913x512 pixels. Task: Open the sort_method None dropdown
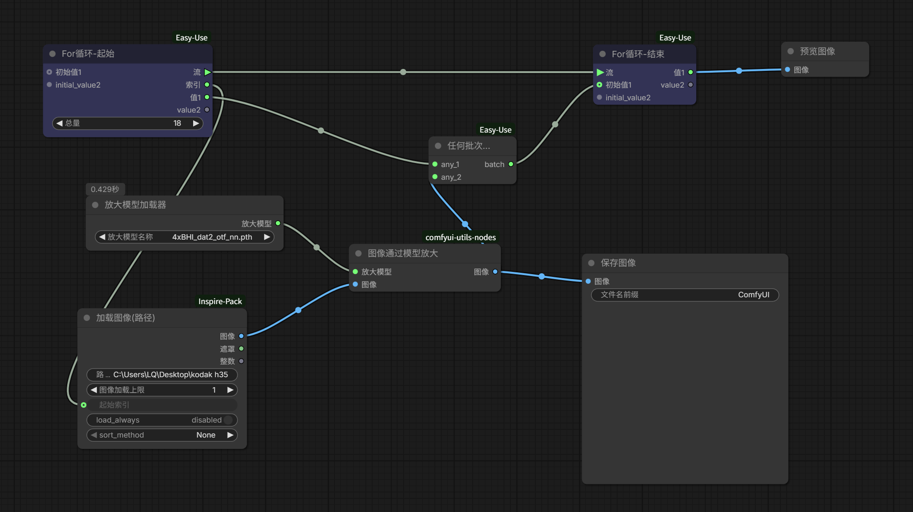pyautogui.click(x=162, y=435)
